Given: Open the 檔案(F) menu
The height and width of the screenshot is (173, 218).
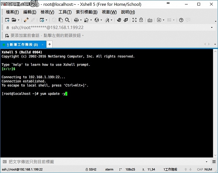Looking at the screenshot, I should tap(12, 12).
